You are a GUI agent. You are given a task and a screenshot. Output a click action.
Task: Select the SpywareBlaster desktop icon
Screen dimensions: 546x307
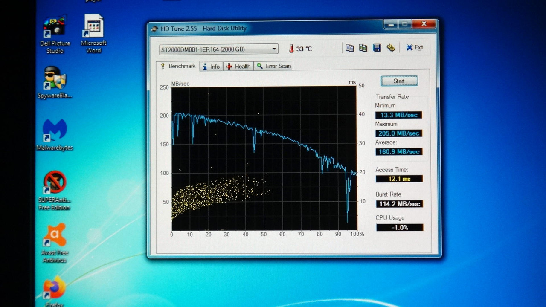coord(55,83)
